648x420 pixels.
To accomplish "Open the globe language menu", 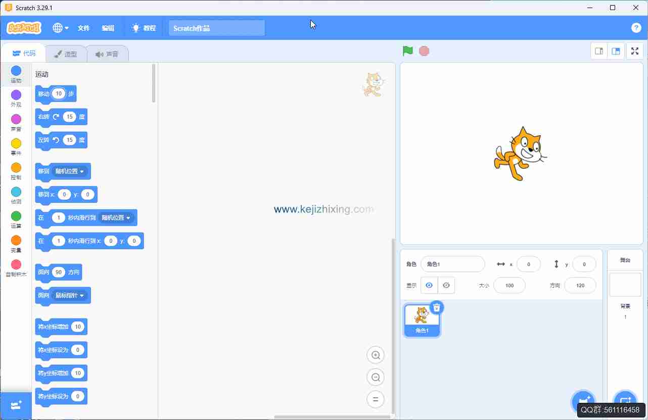I will point(60,28).
